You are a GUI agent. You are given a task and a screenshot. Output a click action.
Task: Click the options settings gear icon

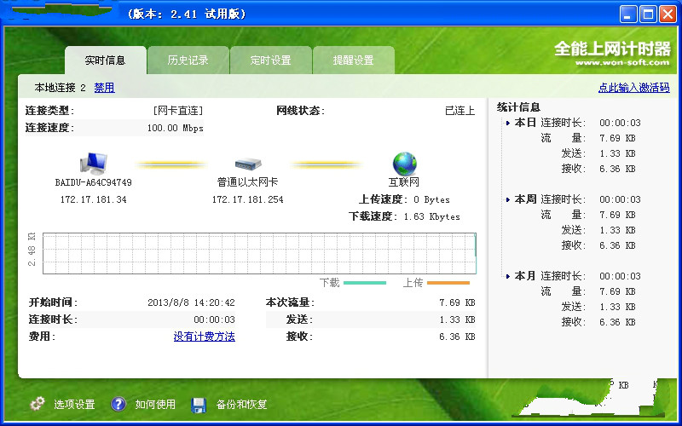38,404
